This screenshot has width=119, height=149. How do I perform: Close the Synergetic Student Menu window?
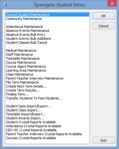pyautogui.click(x=112, y=3)
